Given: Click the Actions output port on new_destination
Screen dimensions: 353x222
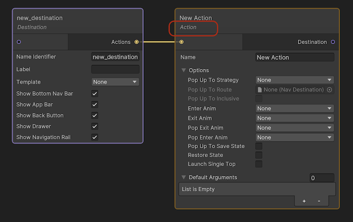Looking at the screenshot, I should click(136, 42).
